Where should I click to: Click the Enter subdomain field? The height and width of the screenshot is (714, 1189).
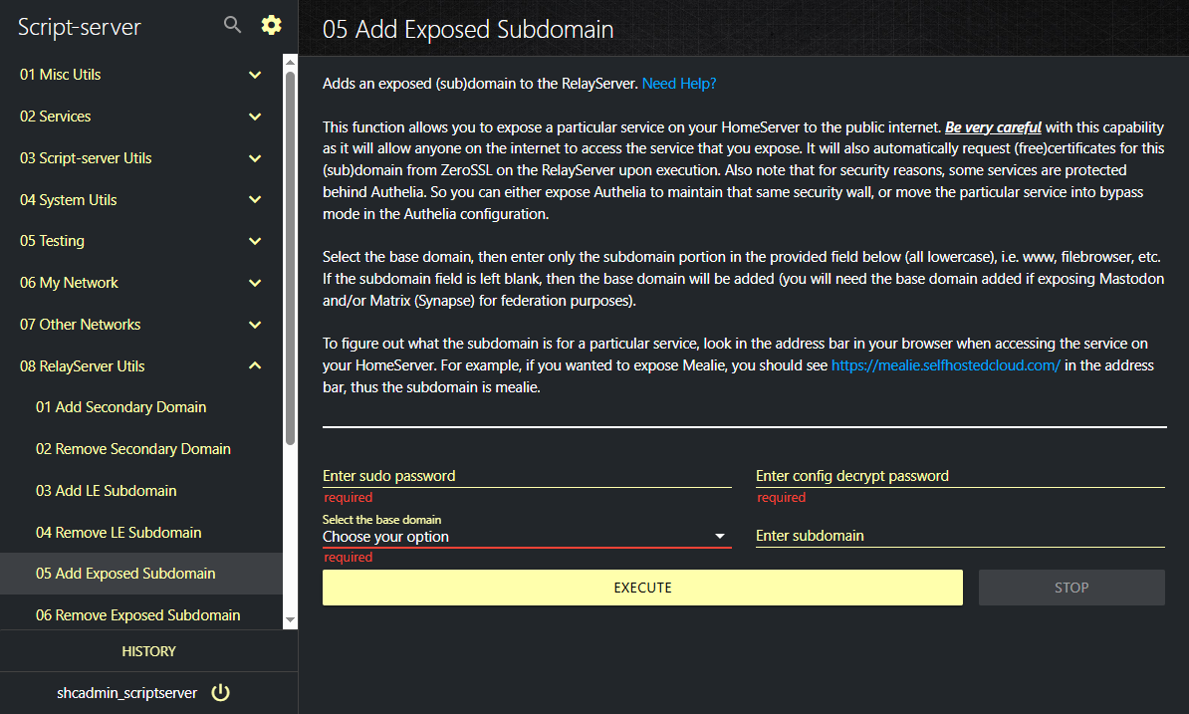(959, 536)
